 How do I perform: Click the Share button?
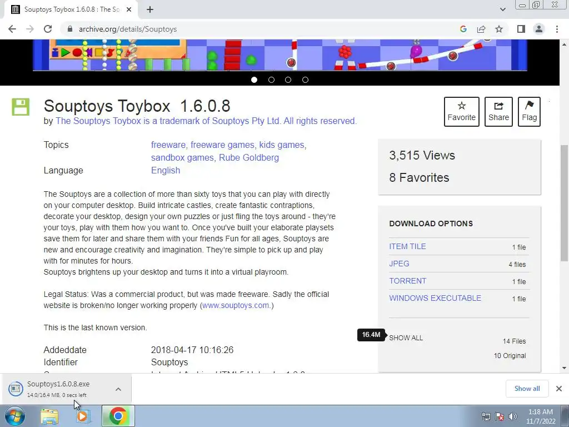[x=498, y=111]
